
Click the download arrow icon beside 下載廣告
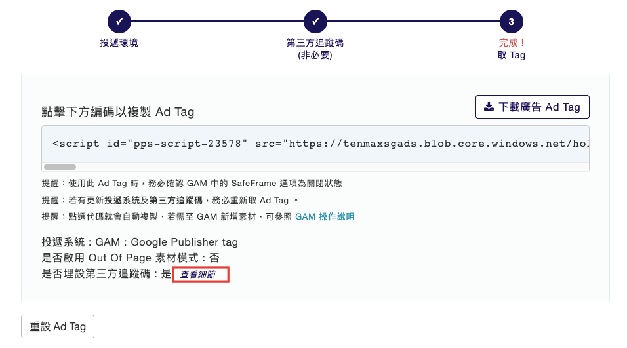489,107
